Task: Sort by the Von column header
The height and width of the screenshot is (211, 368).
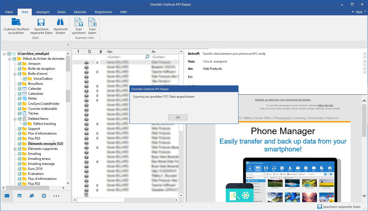Action: pos(128,52)
